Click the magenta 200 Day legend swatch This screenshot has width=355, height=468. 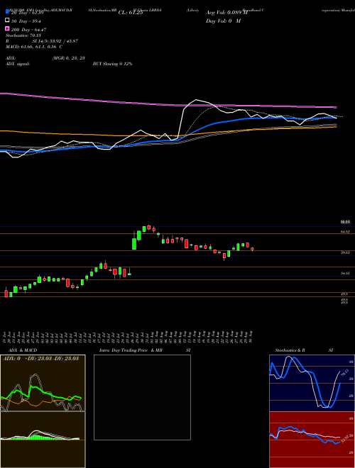(x=7, y=28)
